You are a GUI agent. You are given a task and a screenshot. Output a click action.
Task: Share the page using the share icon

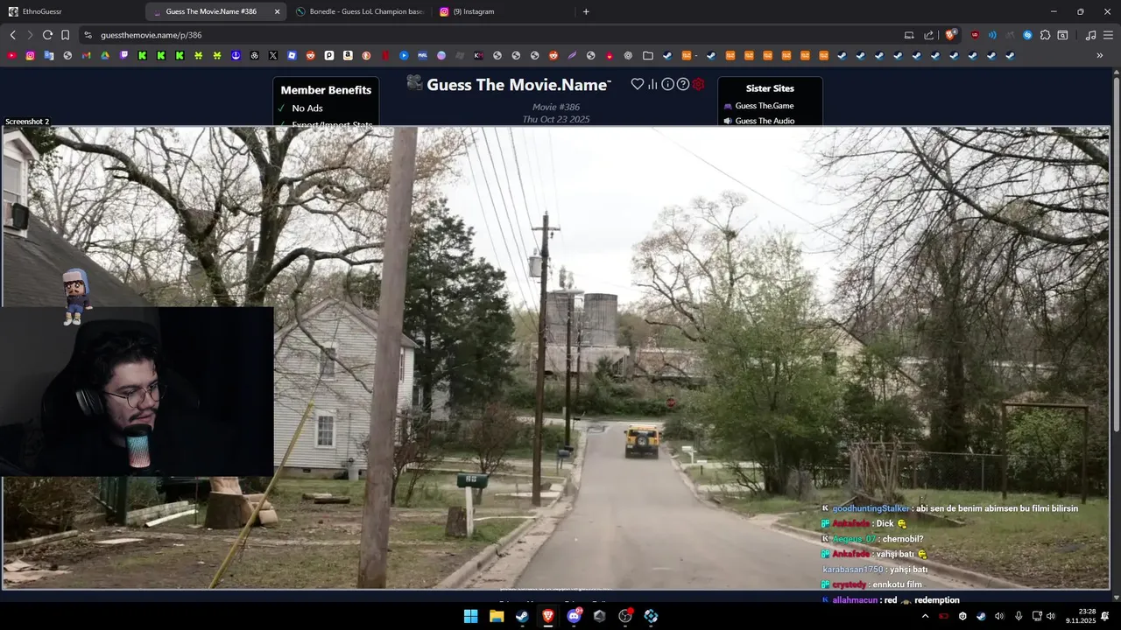tap(929, 35)
